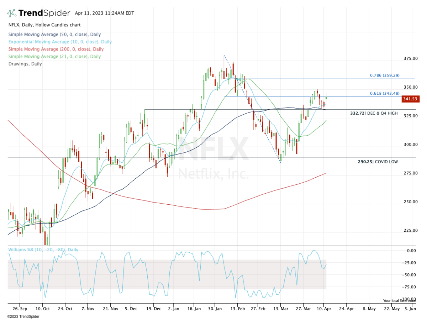This screenshot has height=320, width=427.
Task: Toggle the red 200-day Simple Moving Average legend
Action: click(x=56, y=49)
